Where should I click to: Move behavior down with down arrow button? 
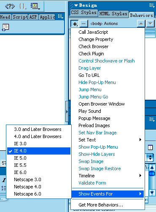(151, 24)
